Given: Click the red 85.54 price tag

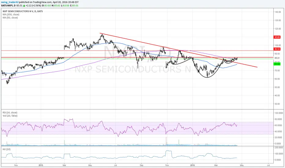Looking at the screenshot, I should [277, 49].
